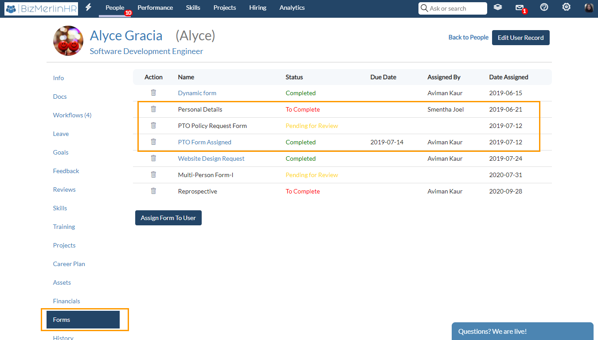Click the Personal Details name cell
This screenshot has height=340, width=598.
click(200, 109)
